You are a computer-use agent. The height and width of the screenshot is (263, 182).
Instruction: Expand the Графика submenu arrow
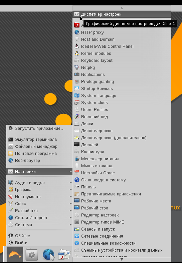[x=71, y=189]
